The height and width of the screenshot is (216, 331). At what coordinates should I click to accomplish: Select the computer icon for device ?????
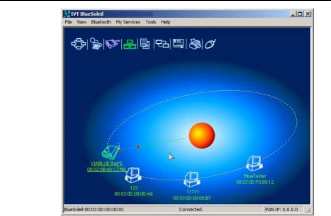(192, 179)
